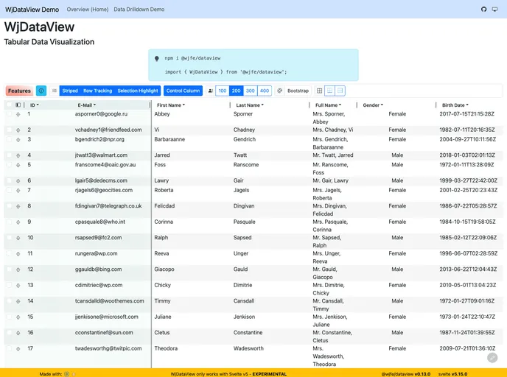
Task: Click the Features button
Action: coord(19,91)
